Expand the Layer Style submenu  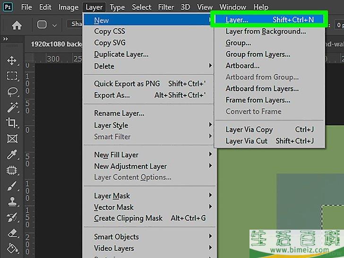tap(148, 125)
